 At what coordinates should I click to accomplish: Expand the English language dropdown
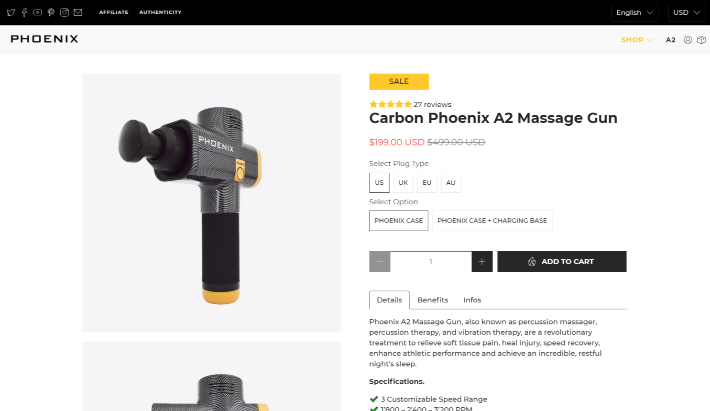pos(634,12)
